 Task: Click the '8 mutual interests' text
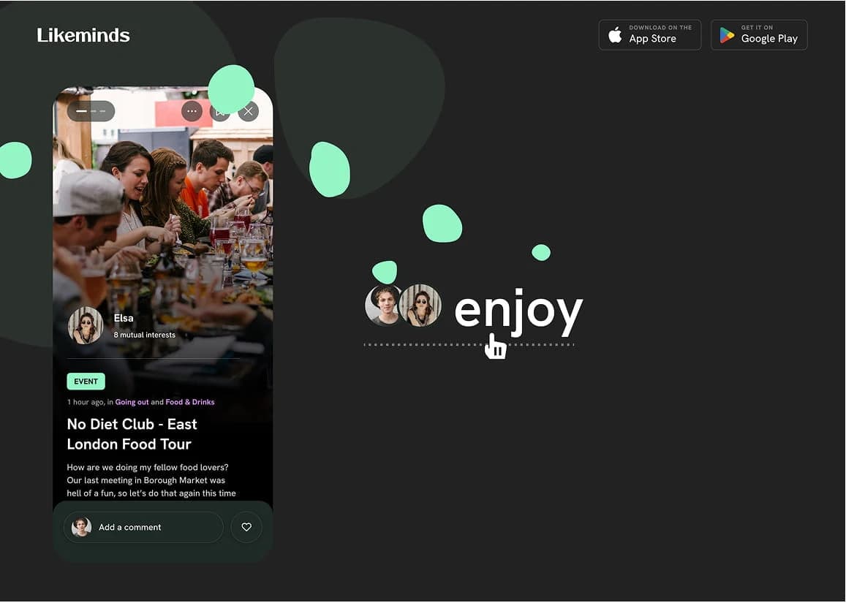(x=144, y=335)
